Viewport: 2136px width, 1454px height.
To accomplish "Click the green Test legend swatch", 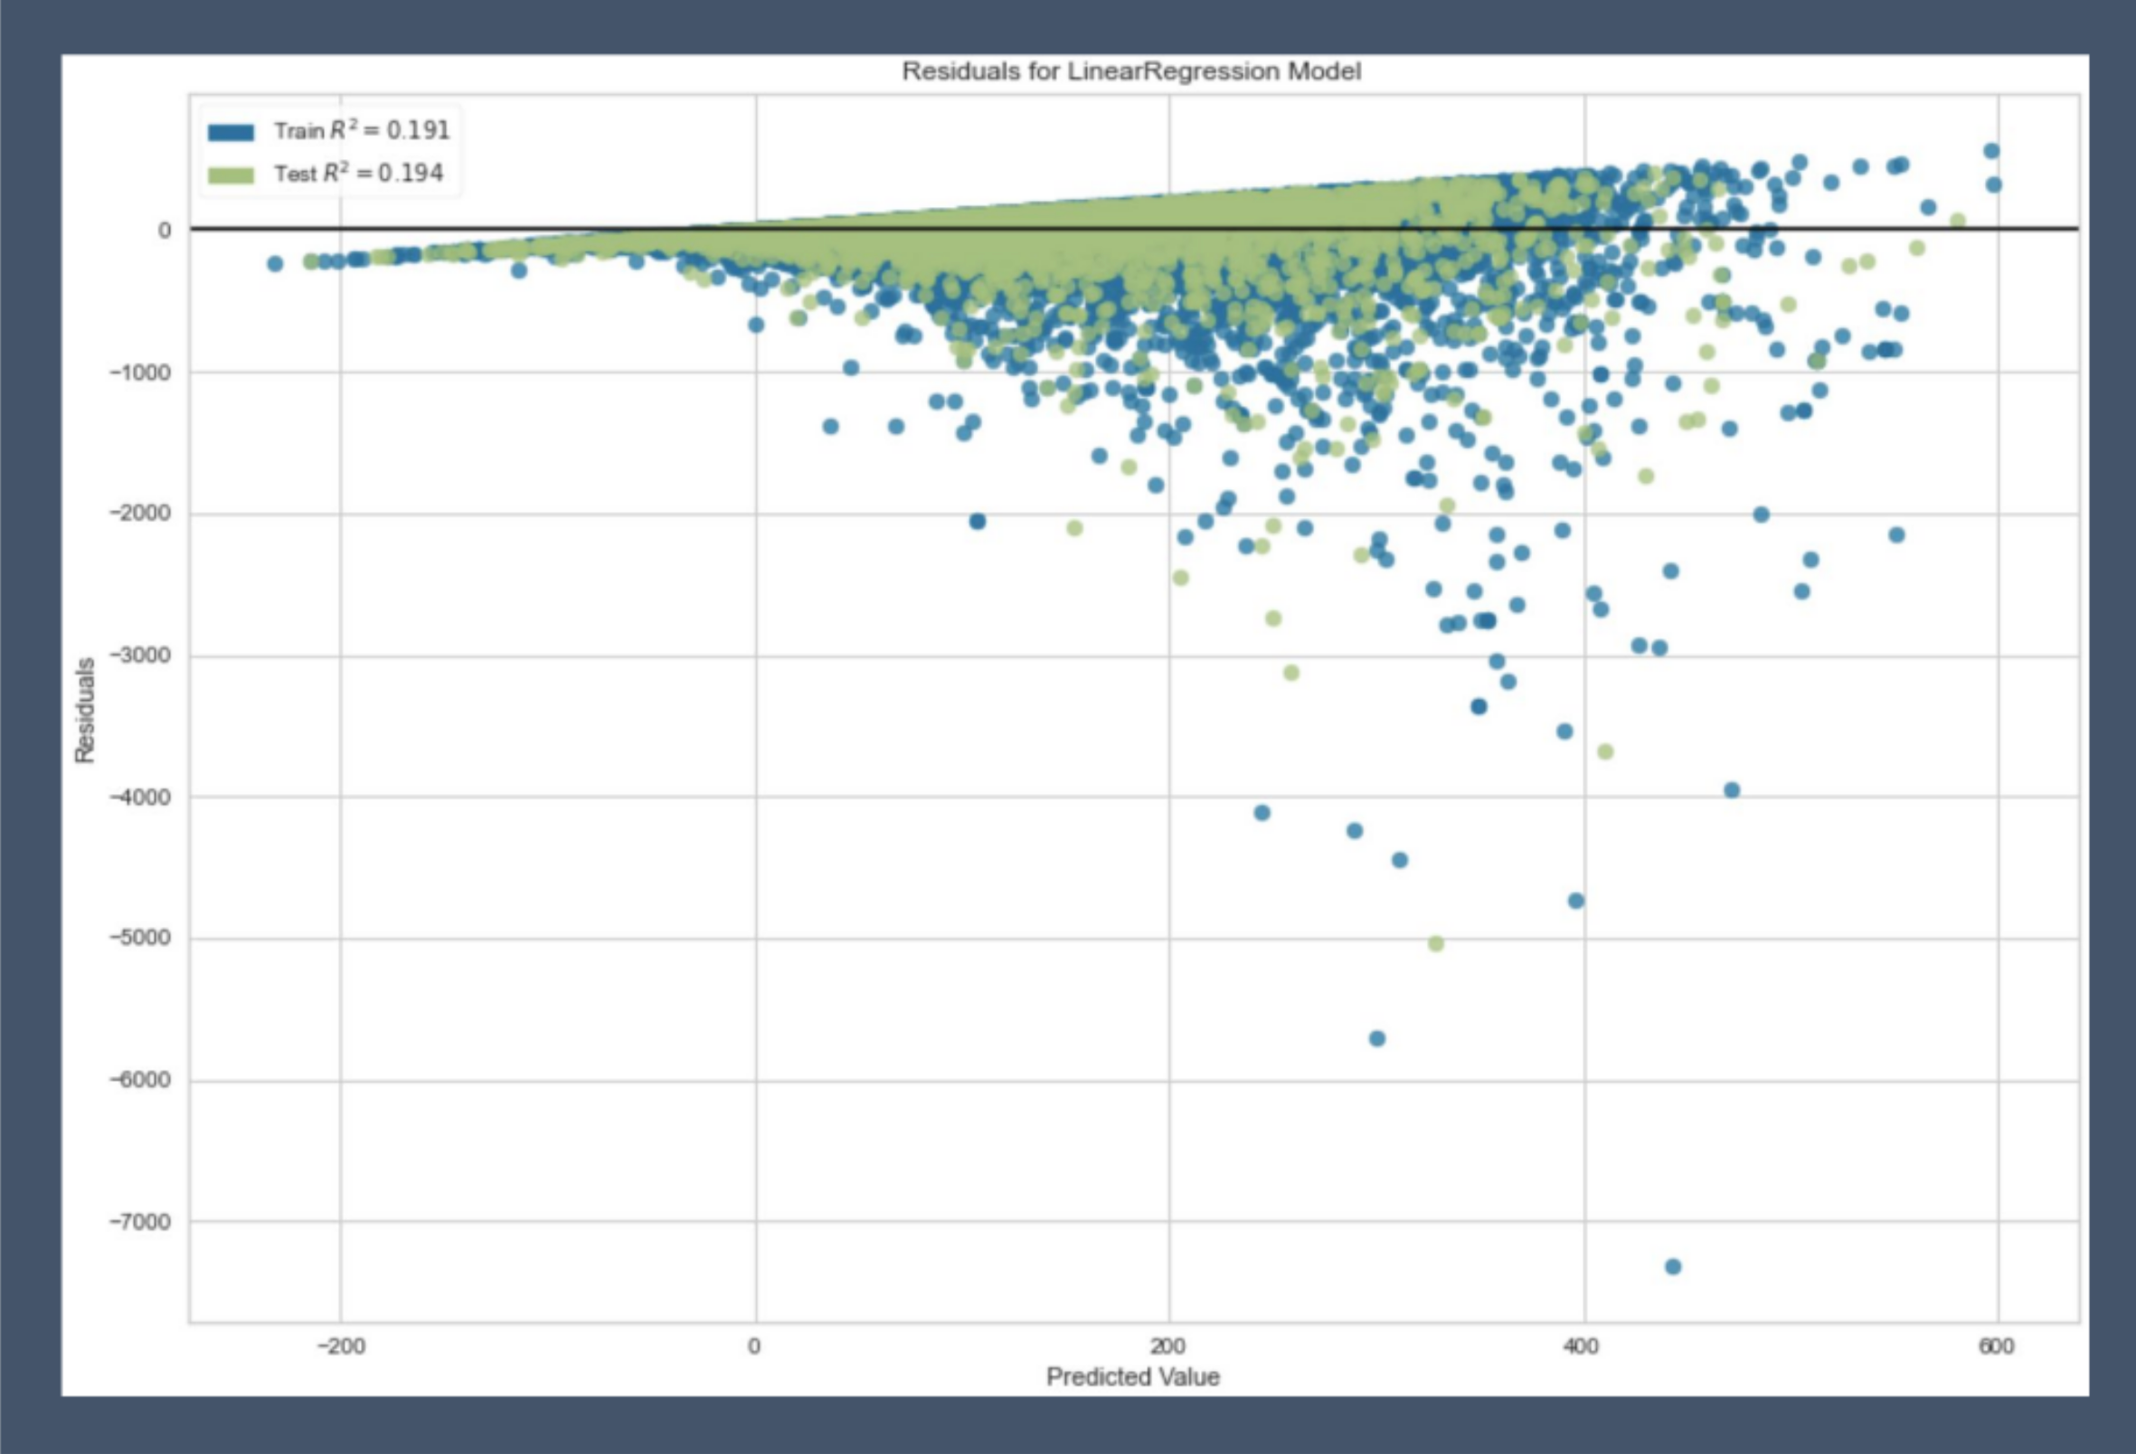I will click(x=231, y=175).
